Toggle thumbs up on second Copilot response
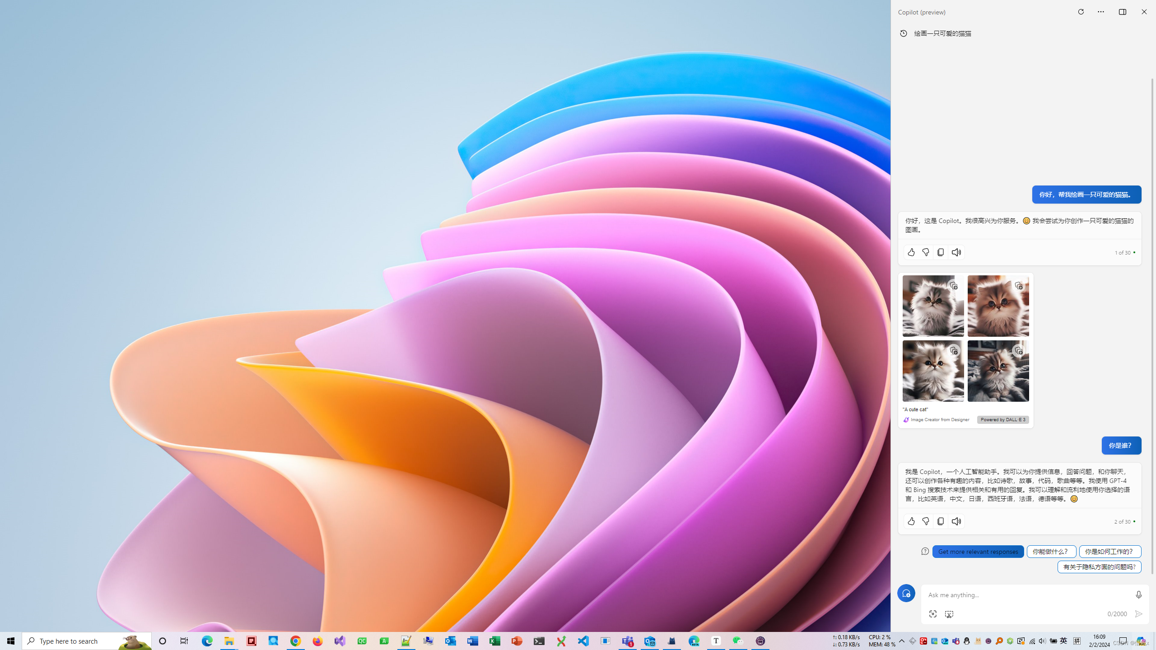The image size is (1156, 650). tap(911, 520)
